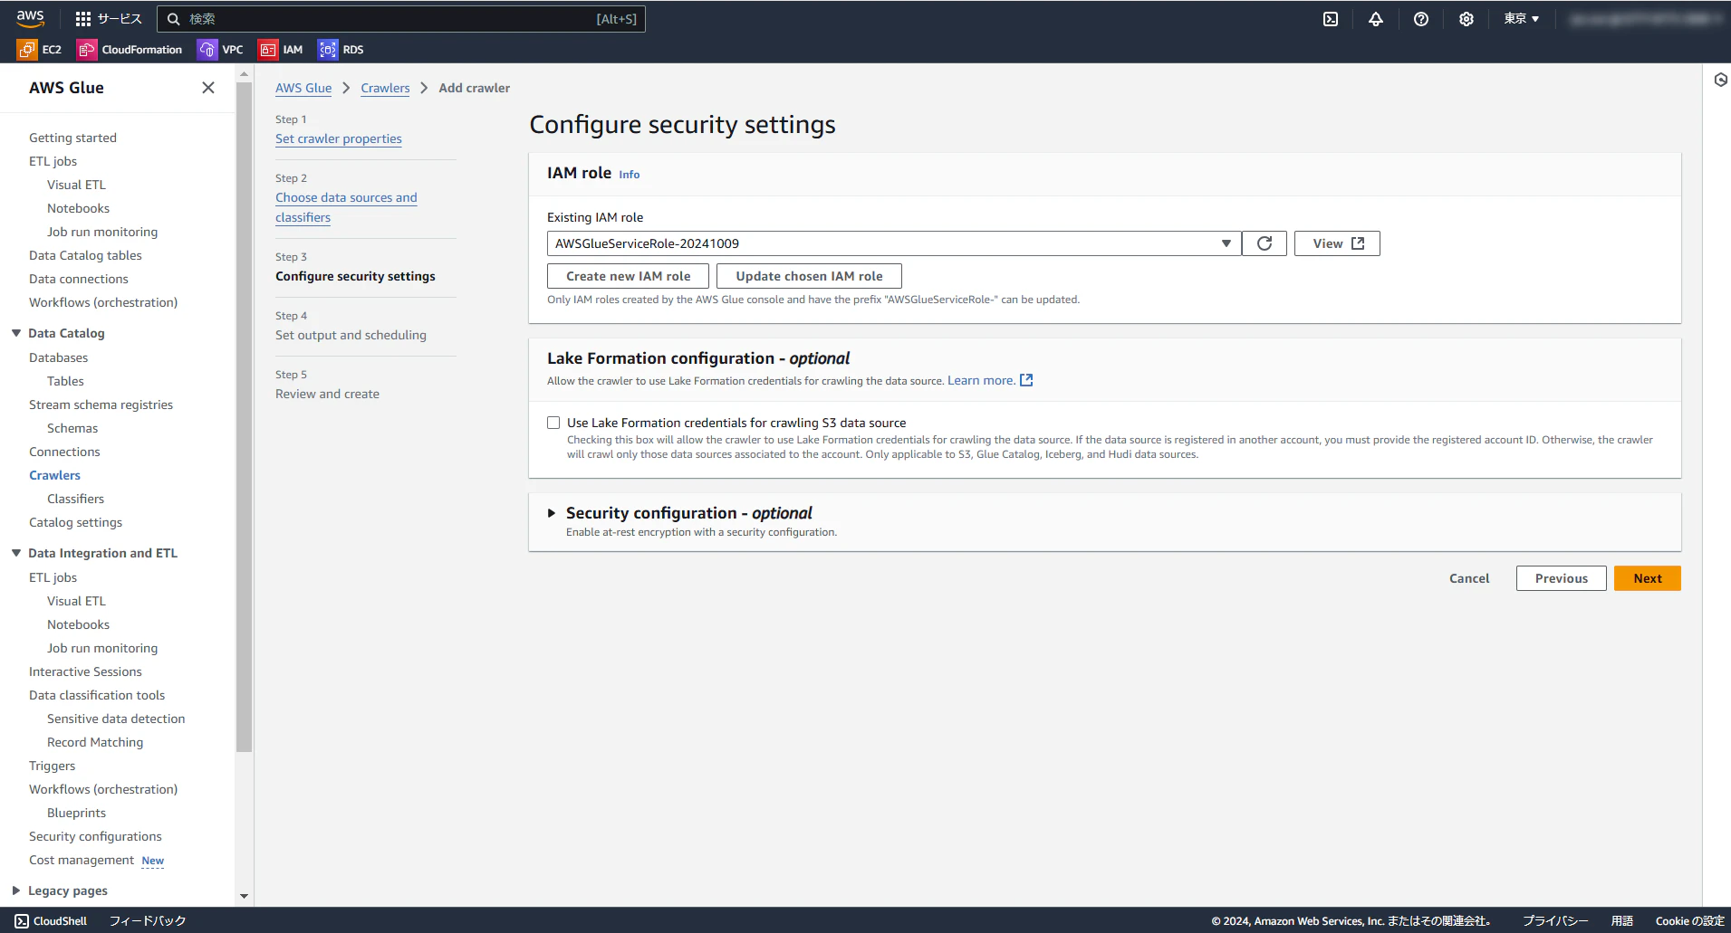Open VPC shortcut in favorites bar
1731x933 pixels.
click(x=221, y=50)
